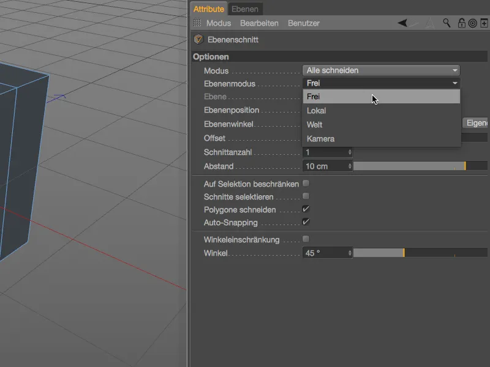Open the search magnifier in Attribute manager

click(x=447, y=23)
